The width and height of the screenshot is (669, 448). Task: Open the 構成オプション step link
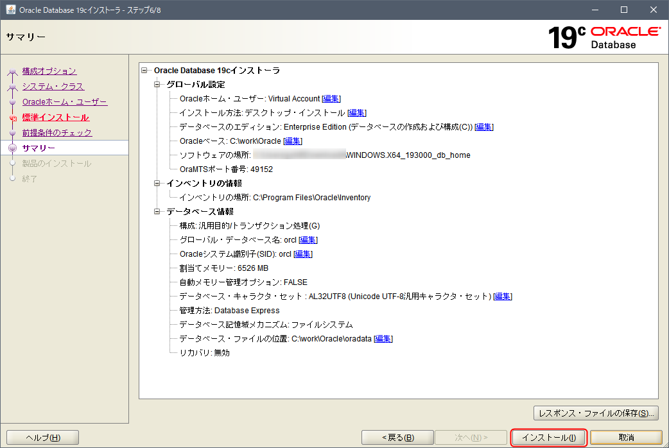click(x=49, y=71)
